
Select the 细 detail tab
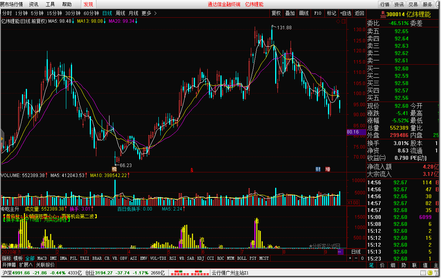393,265
